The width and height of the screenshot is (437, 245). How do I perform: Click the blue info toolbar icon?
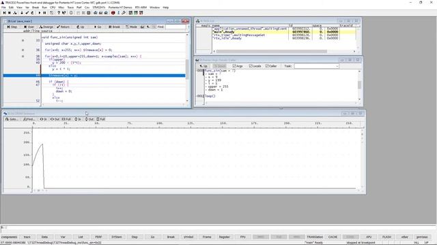point(118,13)
